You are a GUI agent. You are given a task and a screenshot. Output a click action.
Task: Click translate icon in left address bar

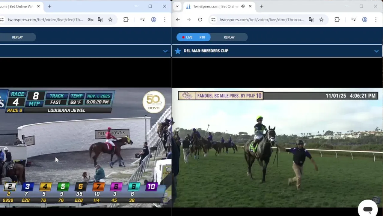click(x=100, y=19)
